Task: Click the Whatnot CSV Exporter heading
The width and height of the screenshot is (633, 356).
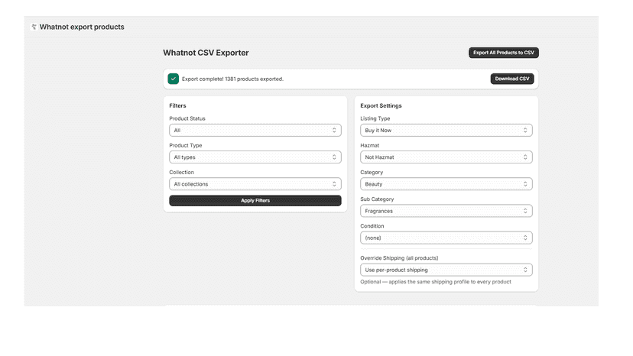Action: (x=206, y=53)
